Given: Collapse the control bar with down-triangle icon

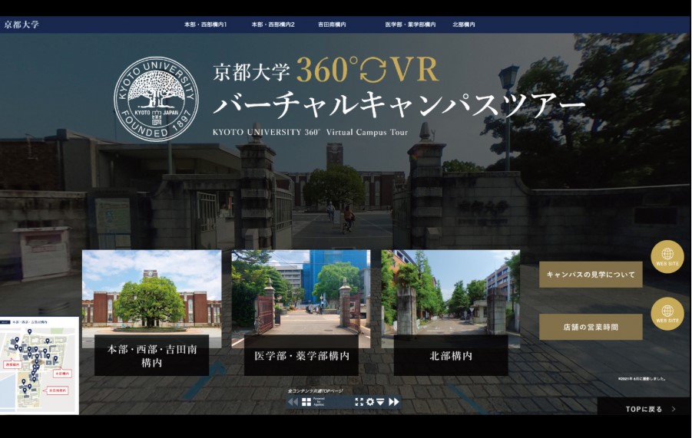Looking at the screenshot, I should coord(380,402).
